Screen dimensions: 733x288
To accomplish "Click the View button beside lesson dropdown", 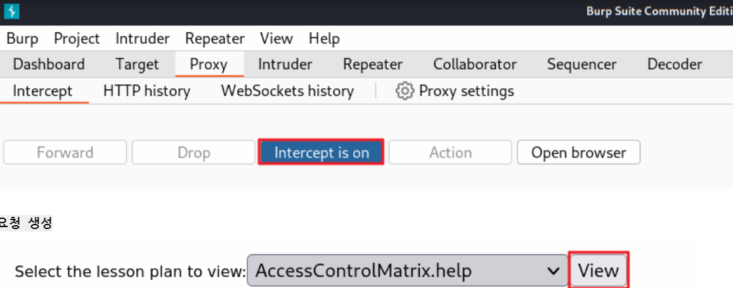I will (599, 270).
